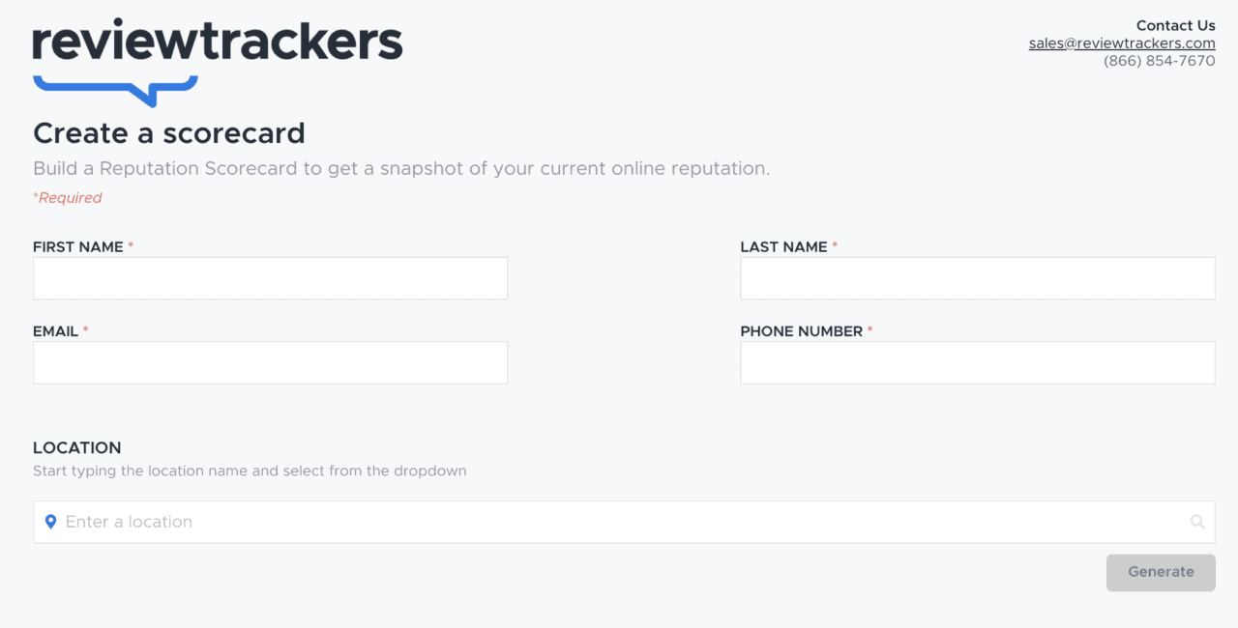This screenshot has height=628, width=1238.
Task: Click the Contact Us heading
Action: (x=1175, y=26)
